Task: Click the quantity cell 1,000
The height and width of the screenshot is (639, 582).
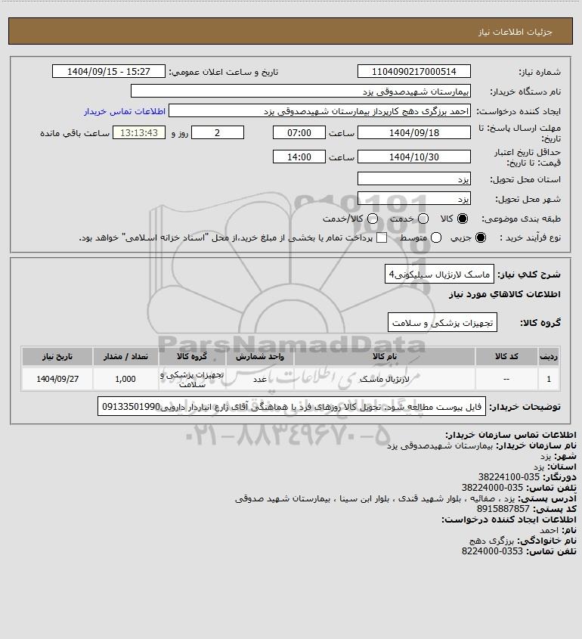Action: [125, 379]
